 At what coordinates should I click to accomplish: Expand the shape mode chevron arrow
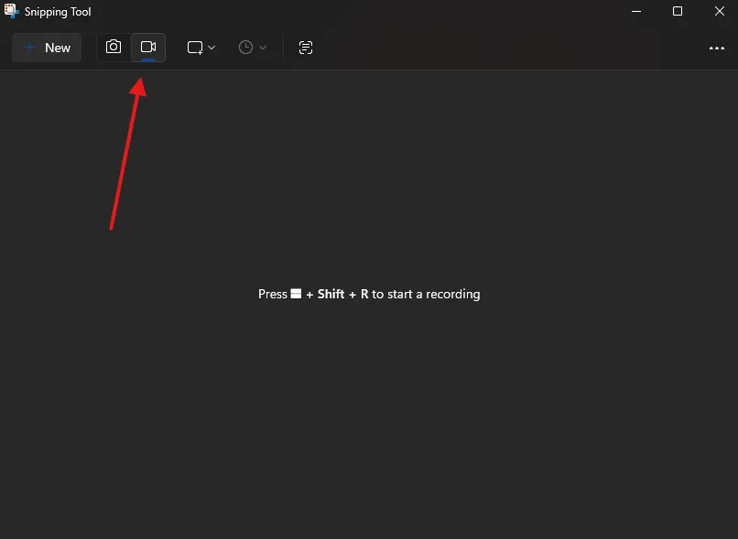(x=212, y=48)
